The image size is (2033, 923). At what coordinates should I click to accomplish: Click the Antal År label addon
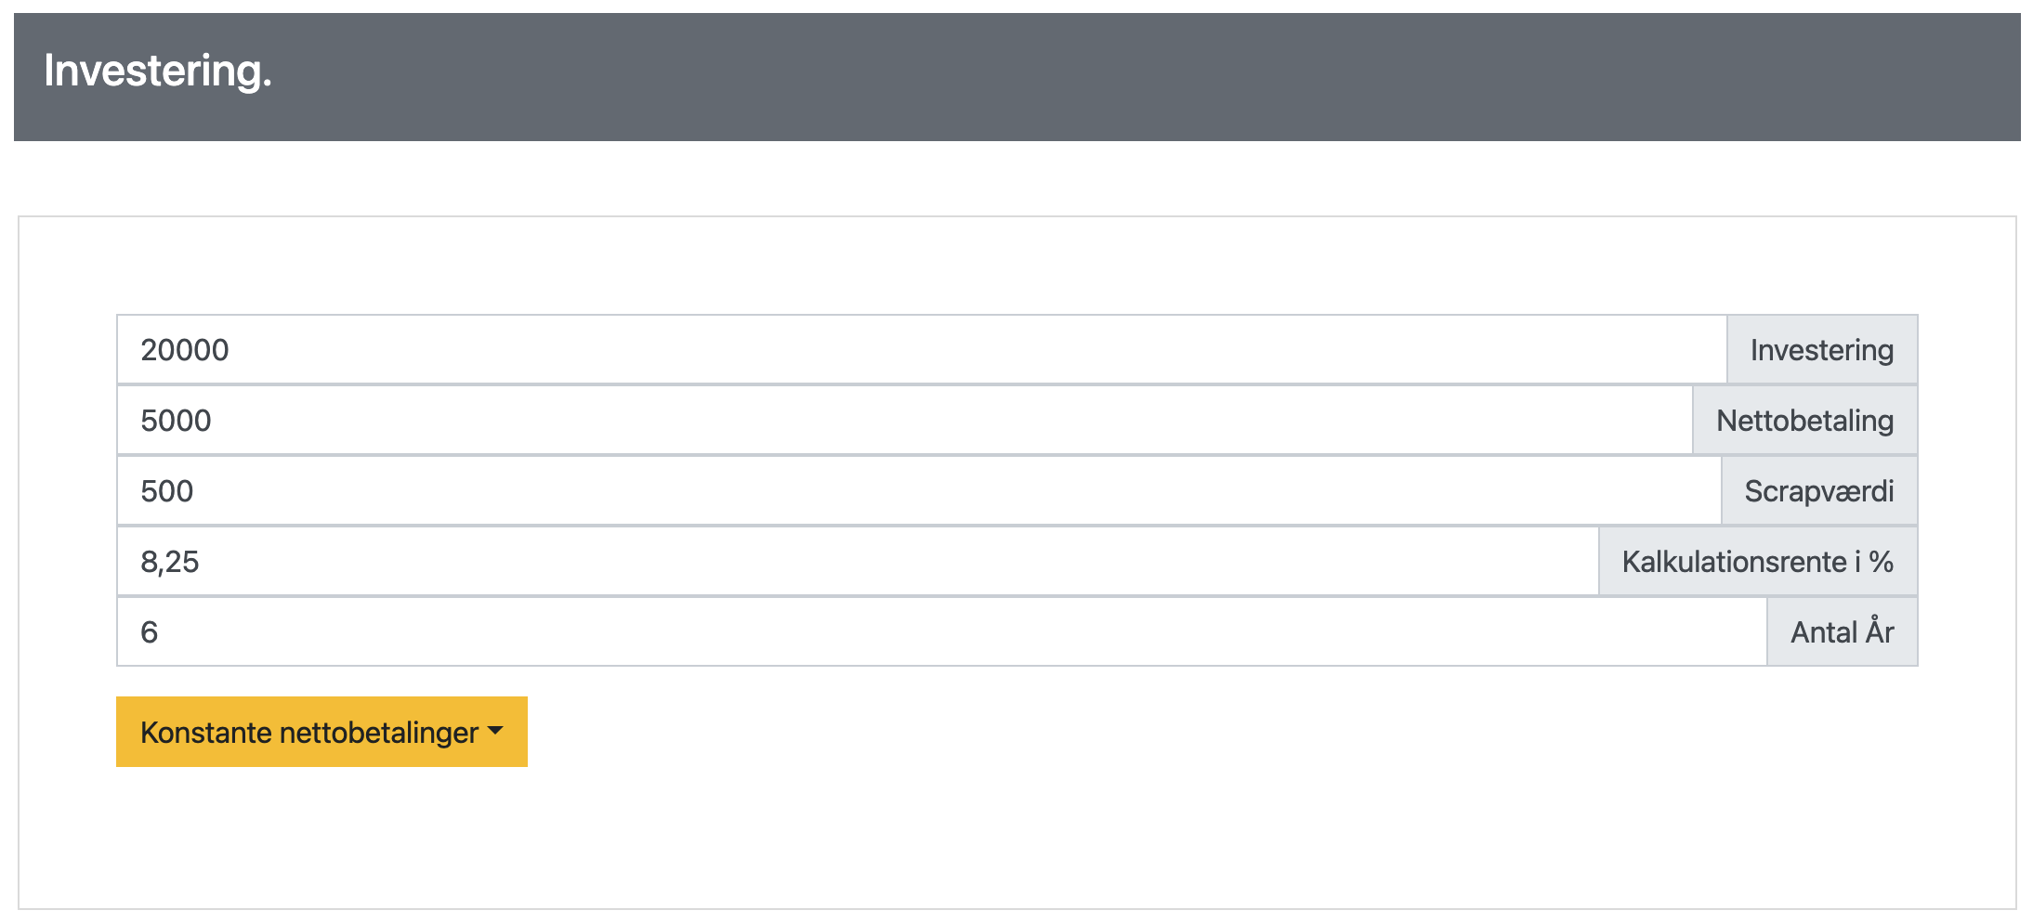coord(1843,632)
